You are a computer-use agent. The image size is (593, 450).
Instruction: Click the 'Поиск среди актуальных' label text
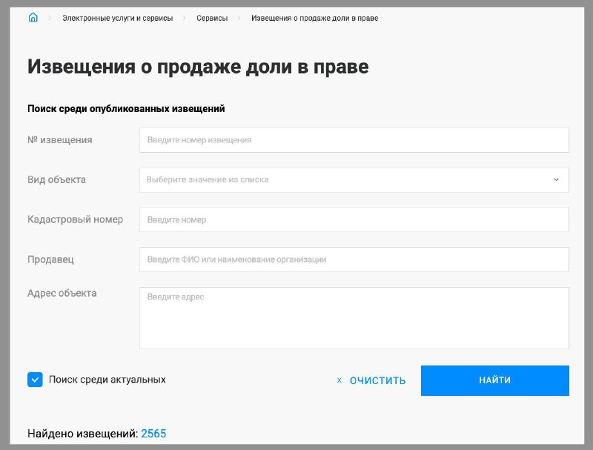(x=107, y=380)
